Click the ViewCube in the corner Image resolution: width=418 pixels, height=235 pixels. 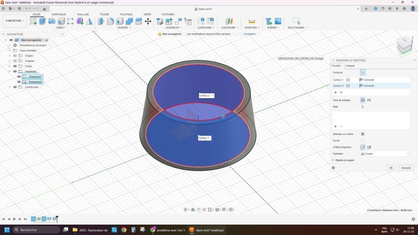[404, 45]
